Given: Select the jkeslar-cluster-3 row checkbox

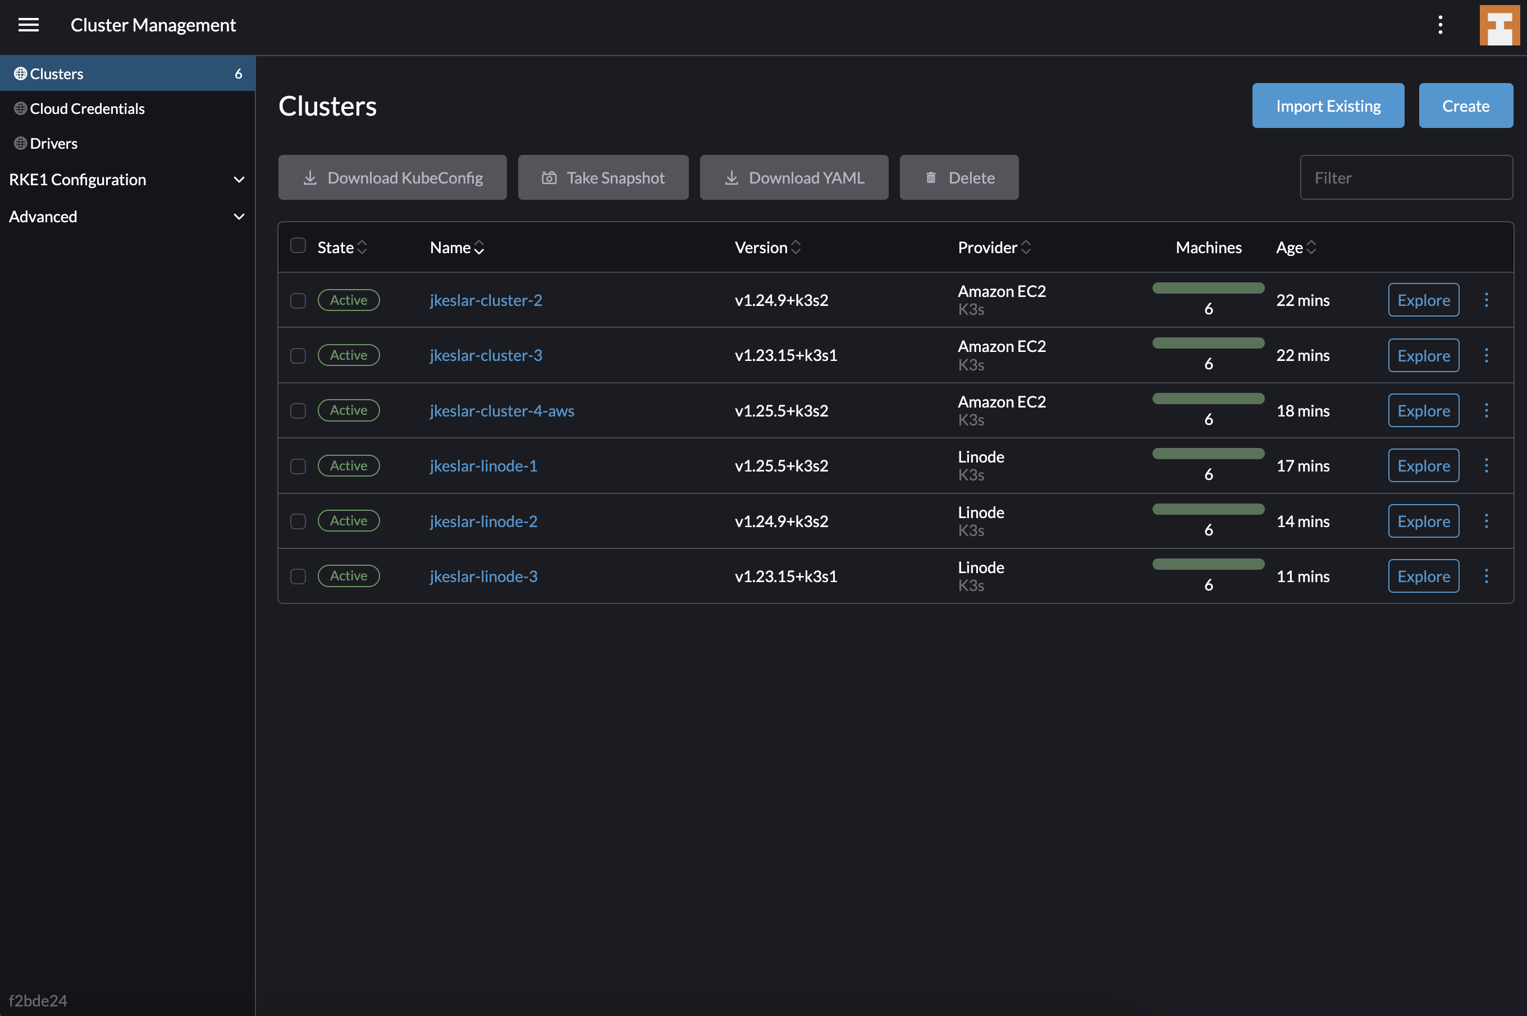Looking at the screenshot, I should 298,356.
